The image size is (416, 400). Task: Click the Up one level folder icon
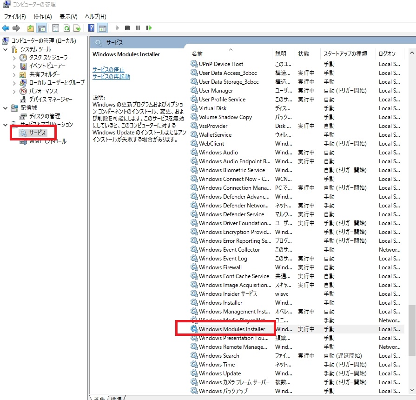pos(31,28)
